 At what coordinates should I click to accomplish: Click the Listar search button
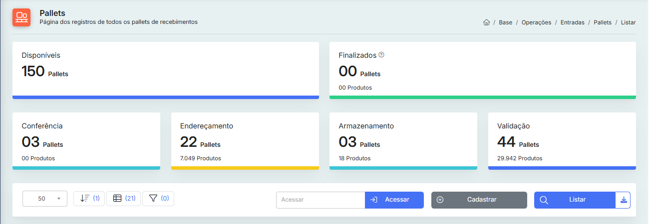click(x=574, y=200)
